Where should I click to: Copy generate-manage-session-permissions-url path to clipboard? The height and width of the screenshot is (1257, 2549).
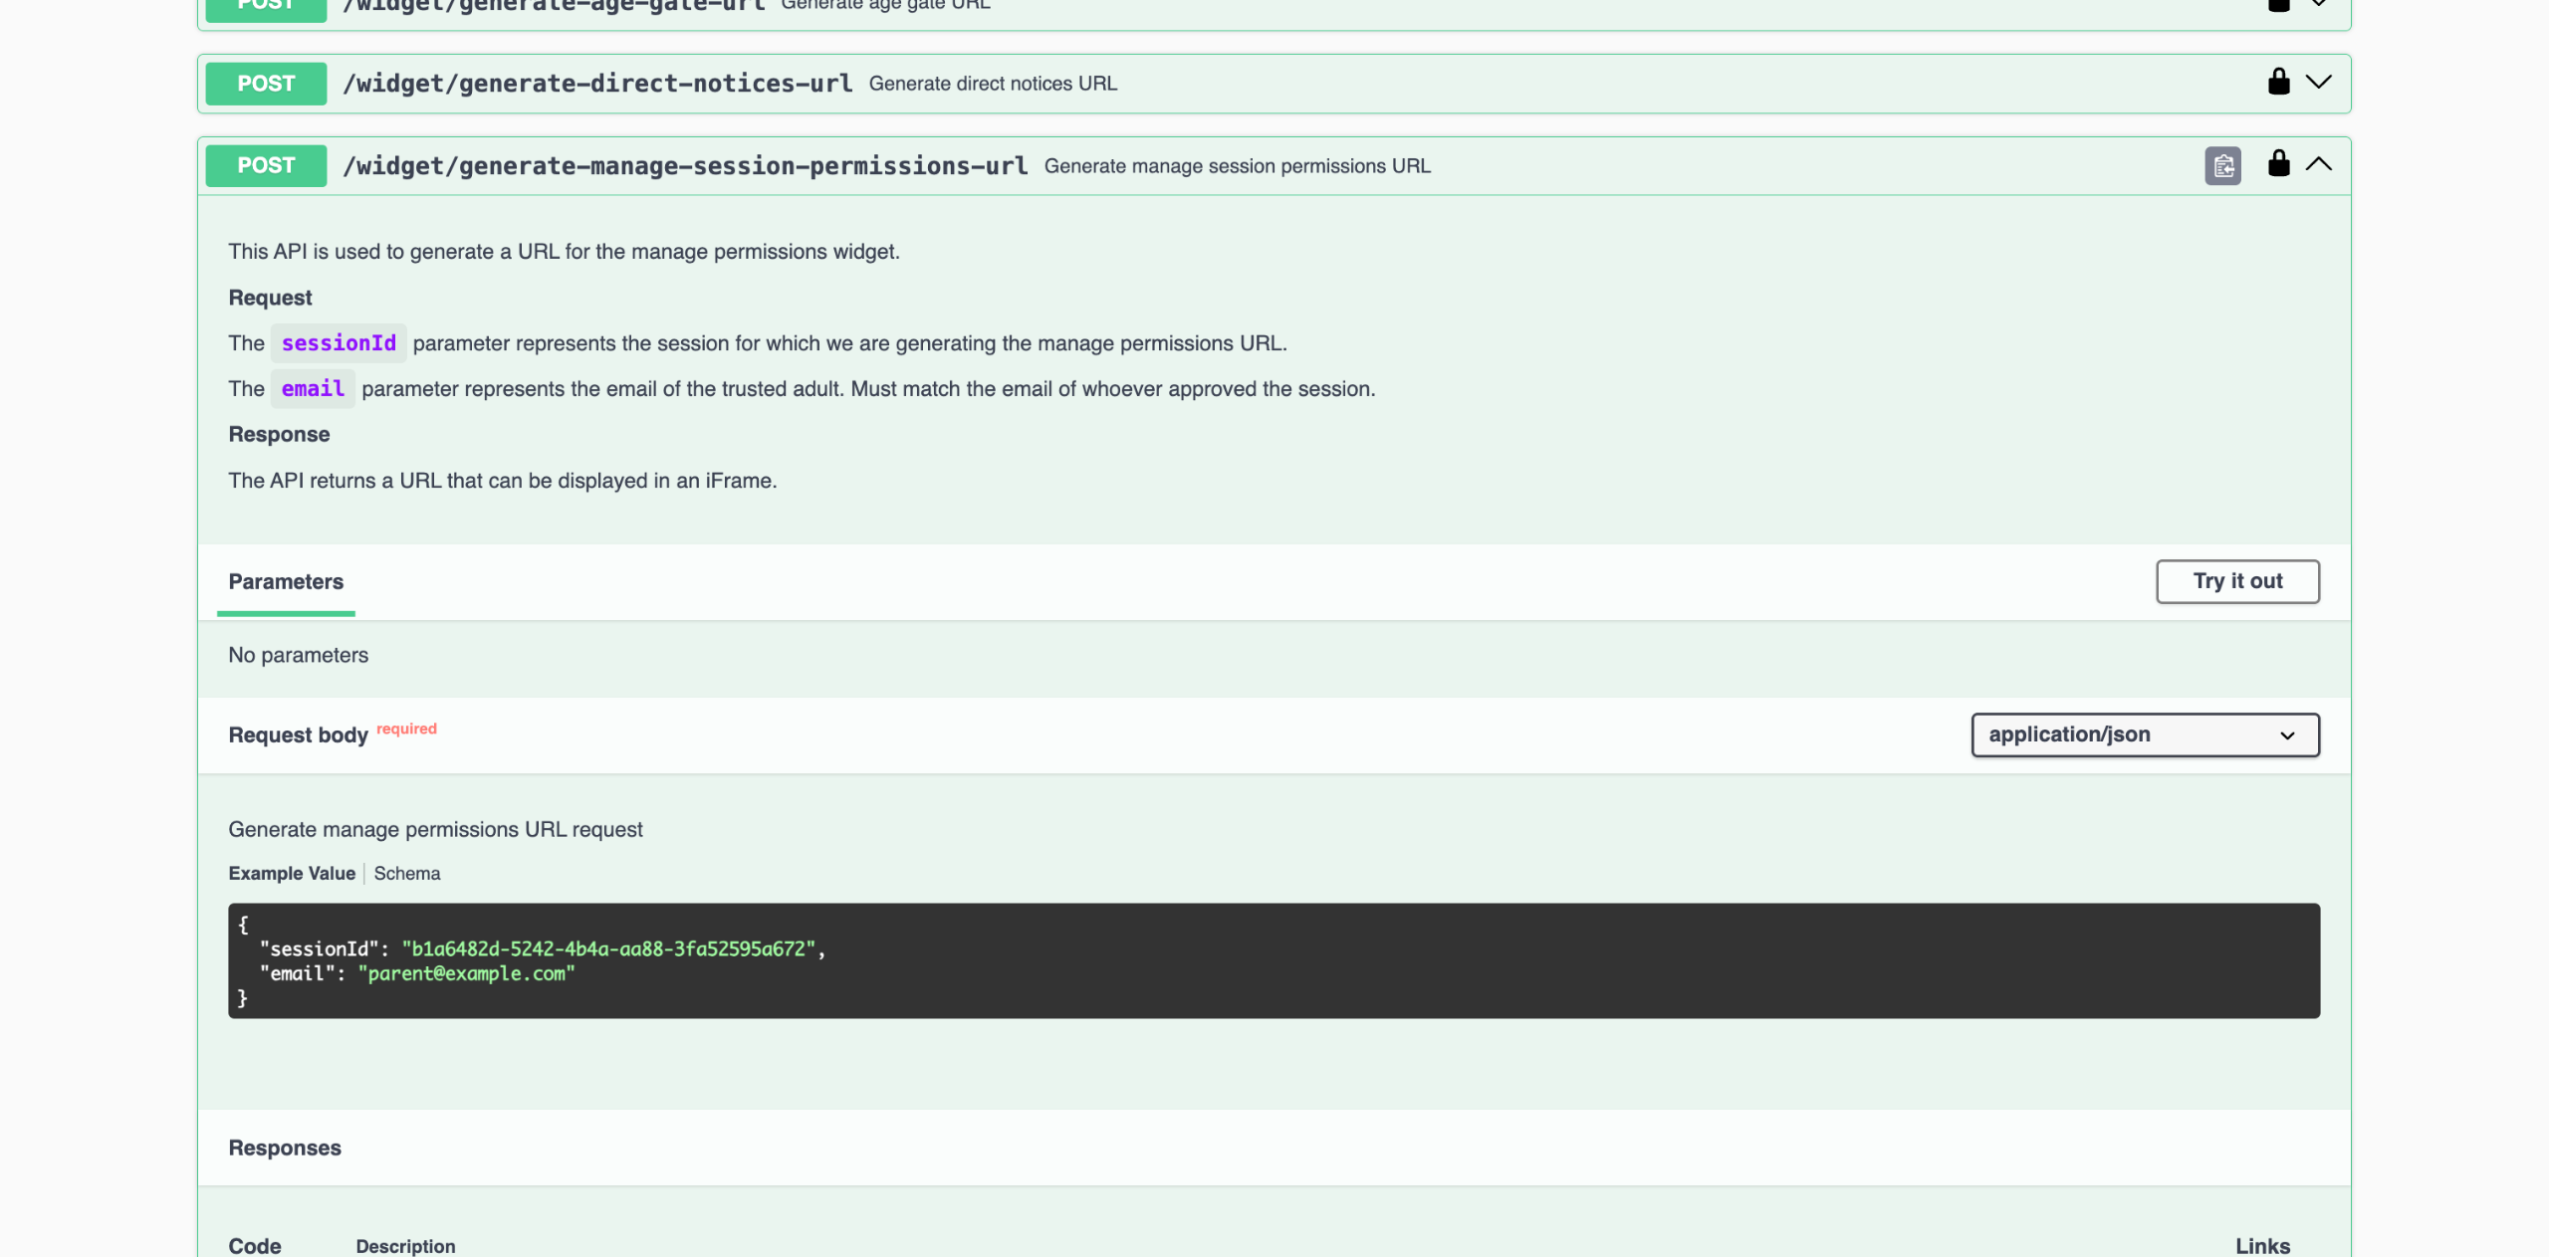tap(2222, 166)
